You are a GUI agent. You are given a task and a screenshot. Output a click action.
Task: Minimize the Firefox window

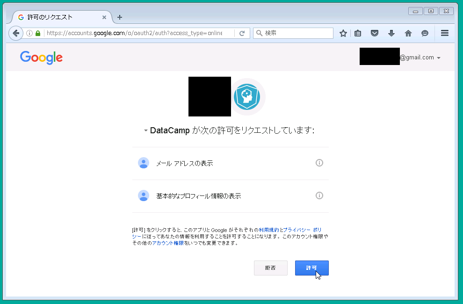point(415,11)
